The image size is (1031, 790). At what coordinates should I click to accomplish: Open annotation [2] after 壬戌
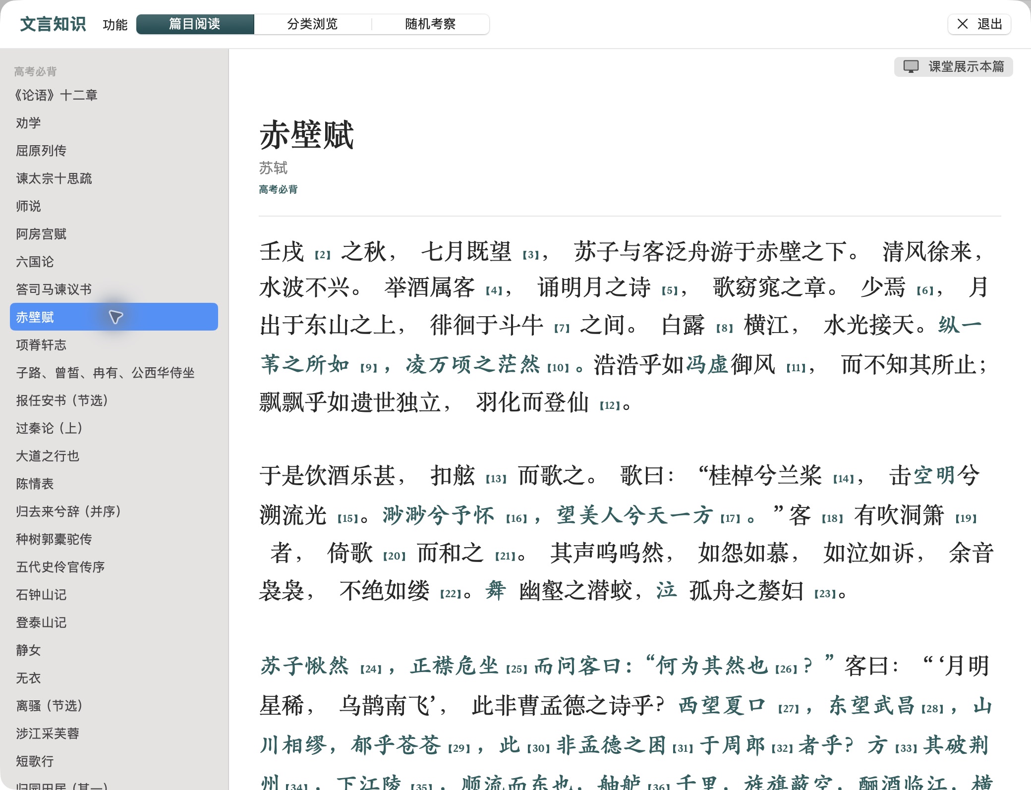322,255
